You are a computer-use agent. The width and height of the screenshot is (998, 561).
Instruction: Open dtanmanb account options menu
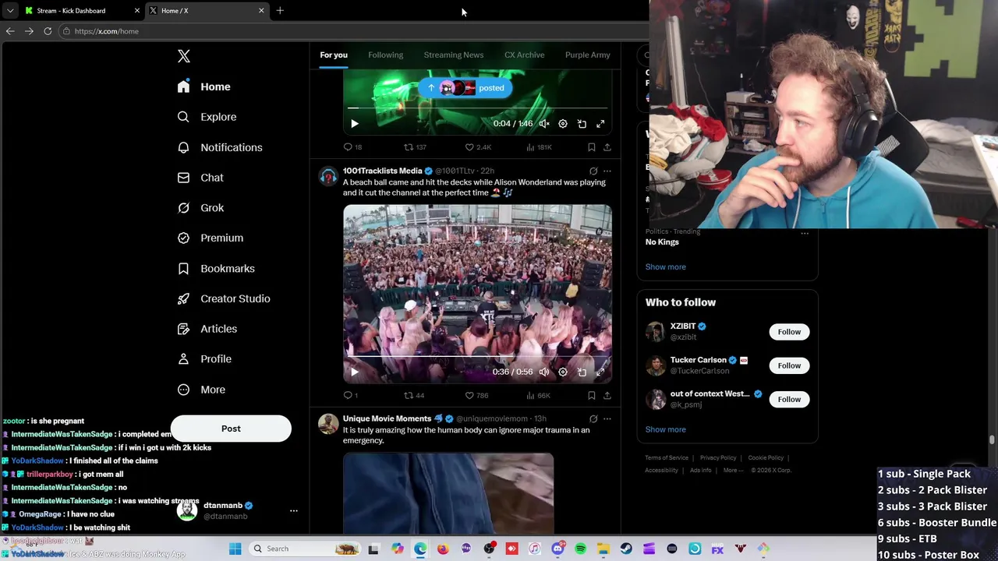pos(294,510)
